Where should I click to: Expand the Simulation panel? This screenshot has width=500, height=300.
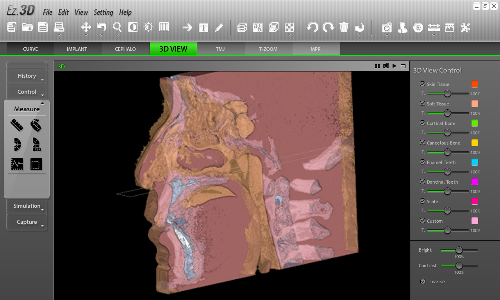(x=27, y=206)
